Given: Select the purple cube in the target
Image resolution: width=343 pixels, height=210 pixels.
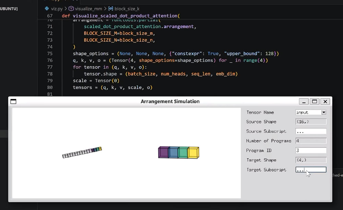Looking at the screenshot, I should (163, 152).
